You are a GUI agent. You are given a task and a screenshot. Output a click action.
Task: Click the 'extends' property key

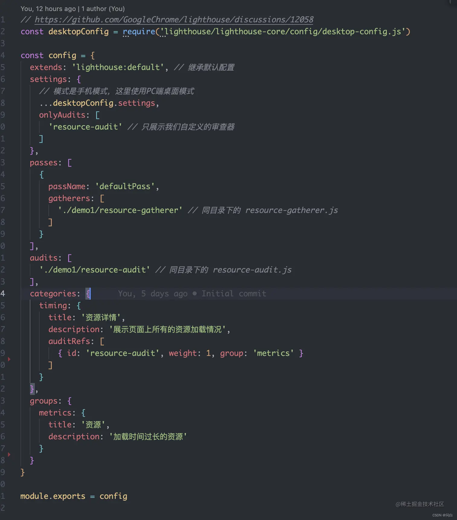click(x=46, y=67)
